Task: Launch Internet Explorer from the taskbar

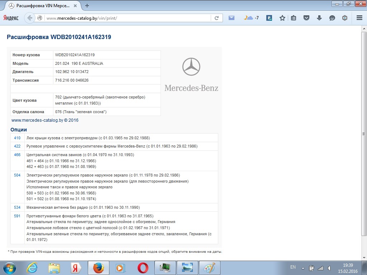Action: (32, 268)
